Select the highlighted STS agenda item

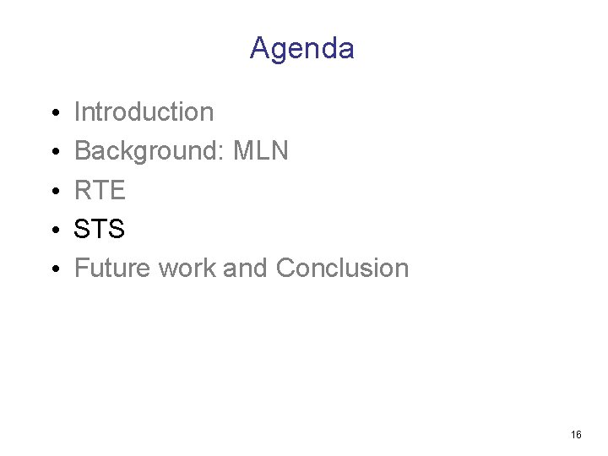(x=100, y=228)
